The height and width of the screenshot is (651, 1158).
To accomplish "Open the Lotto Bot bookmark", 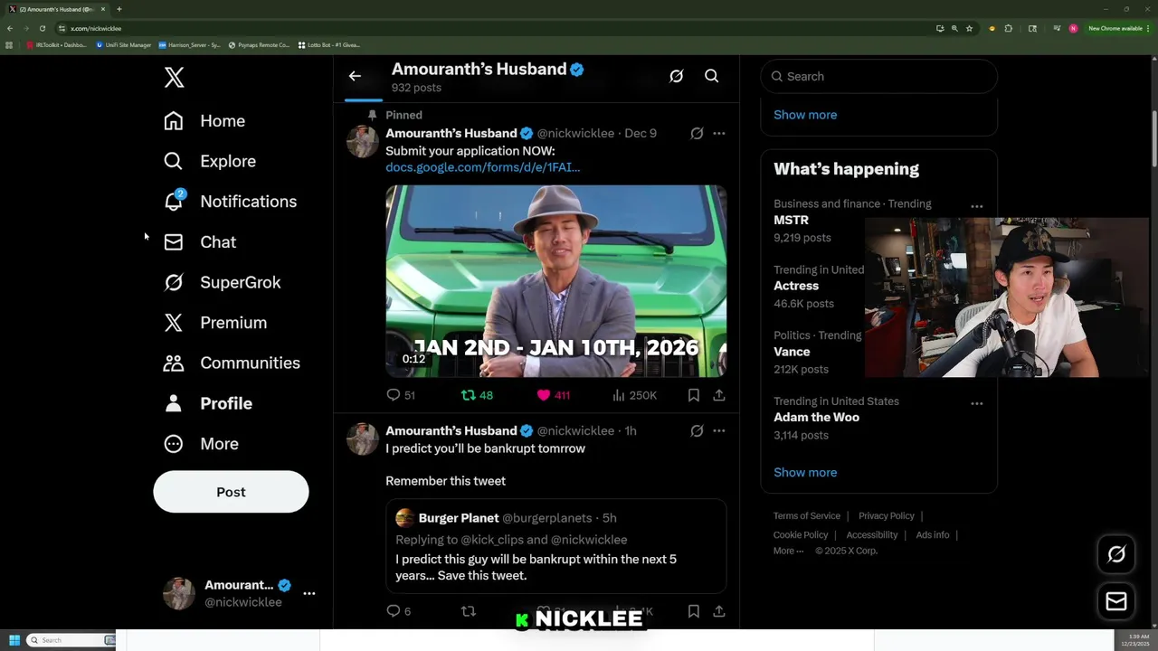I will coord(328,44).
